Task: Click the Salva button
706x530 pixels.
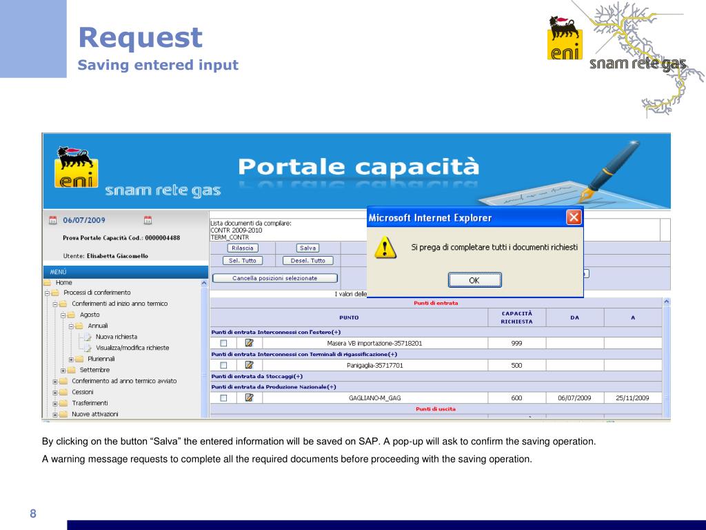Action: [x=308, y=248]
